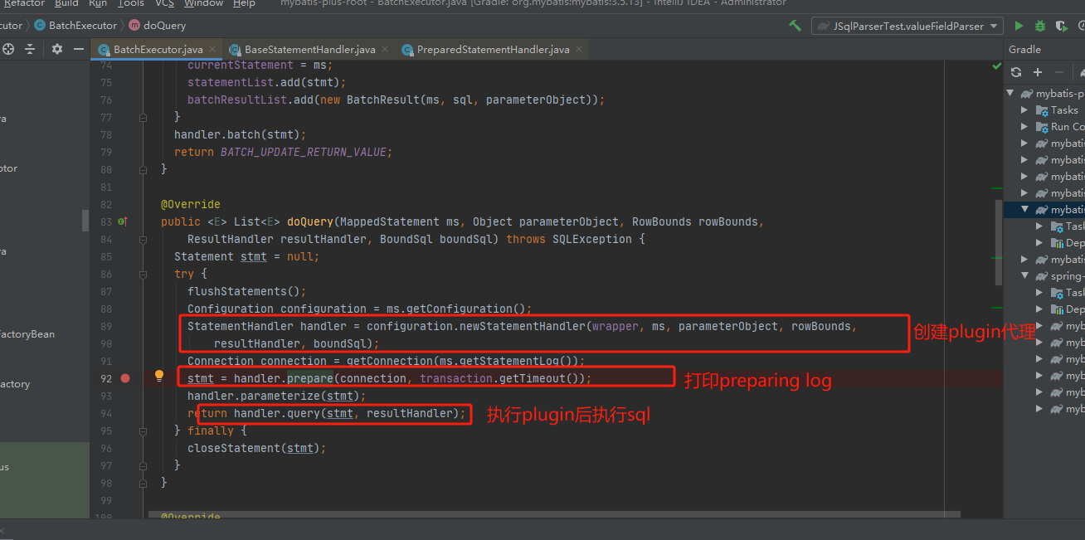The image size is (1085, 540).
Task: Click the plus icon in Gradle panel
Action: pyautogui.click(x=1037, y=72)
